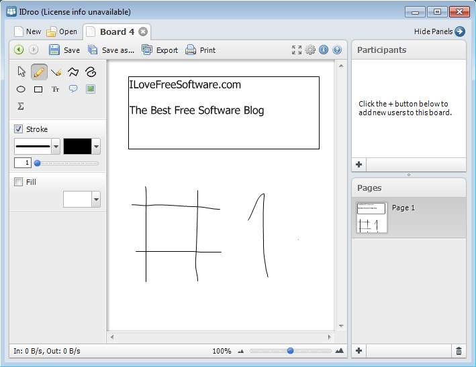Delete page with trash icon
Viewport: 476px width, 367px height.
[459, 351]
